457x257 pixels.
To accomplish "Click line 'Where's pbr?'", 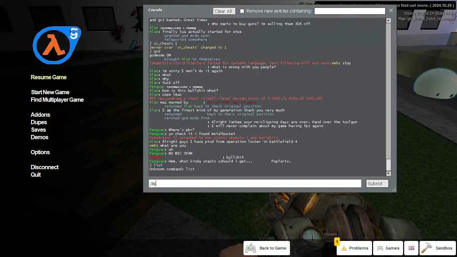I will click(x=172, y=130).
